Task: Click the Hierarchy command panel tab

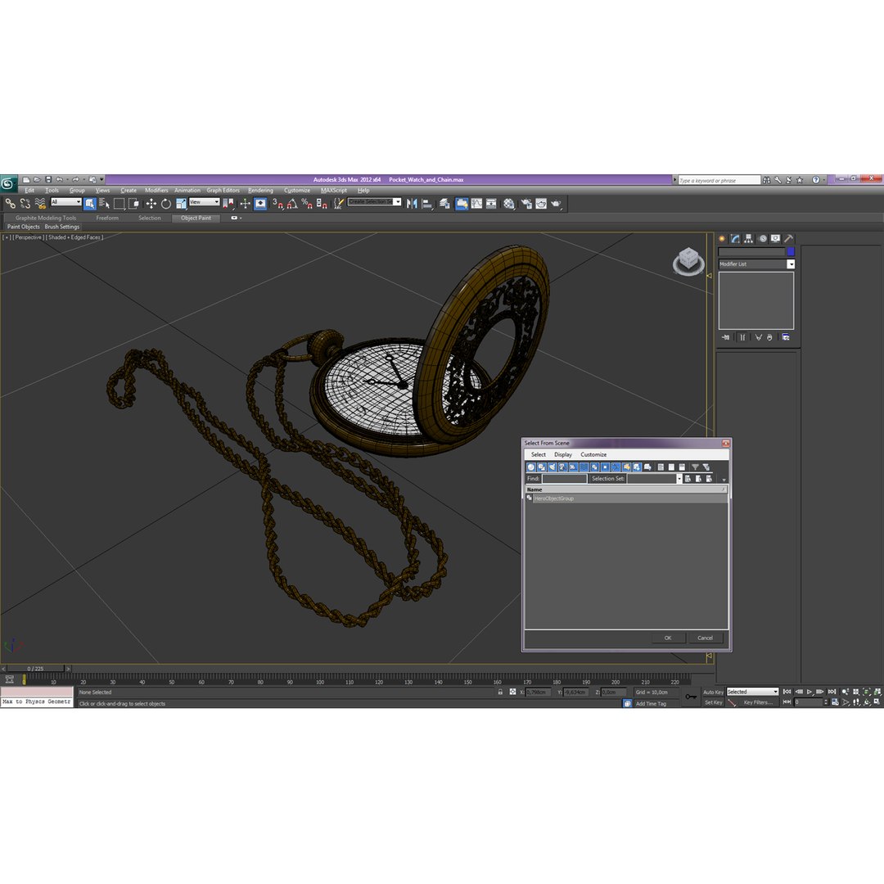Action: pos(749,239)
